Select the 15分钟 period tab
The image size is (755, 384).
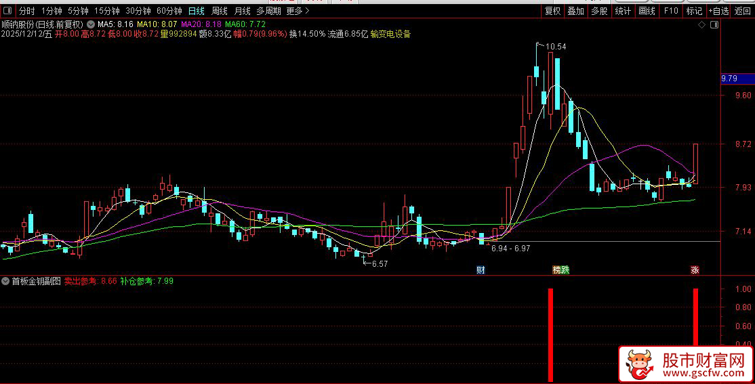click(107, 11)
